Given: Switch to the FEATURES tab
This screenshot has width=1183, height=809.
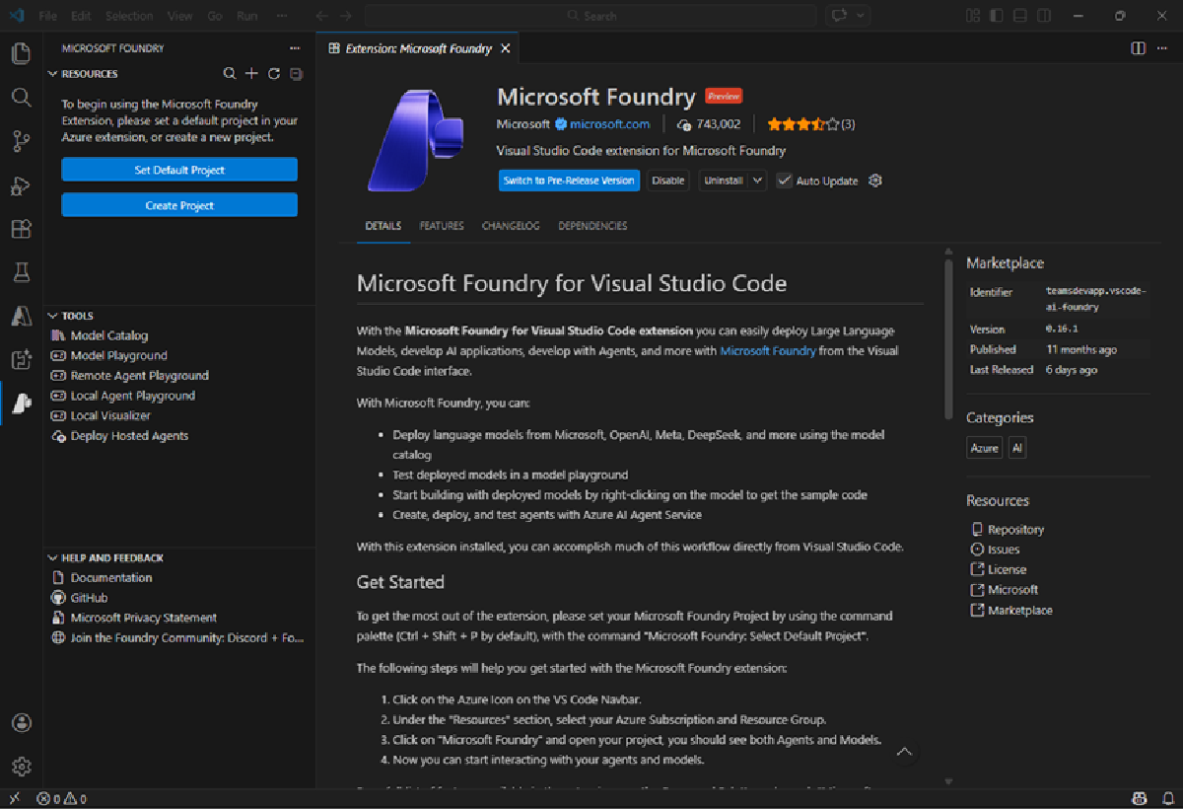Looking at the screenshot, I should [x=441, y=226].
